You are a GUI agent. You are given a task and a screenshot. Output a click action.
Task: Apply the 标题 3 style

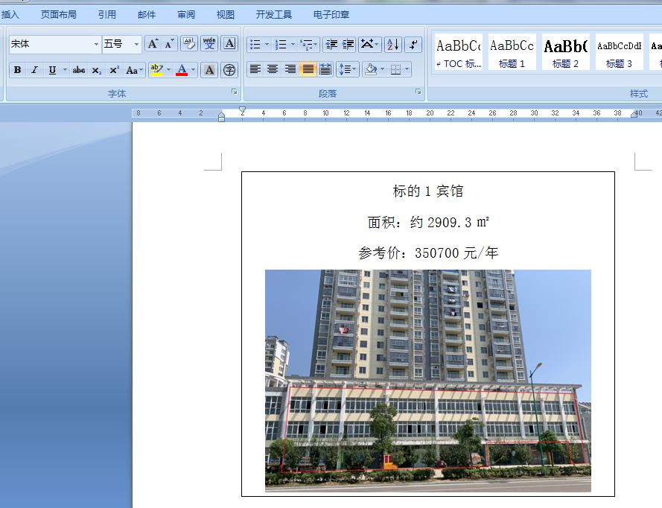point(619,52)
